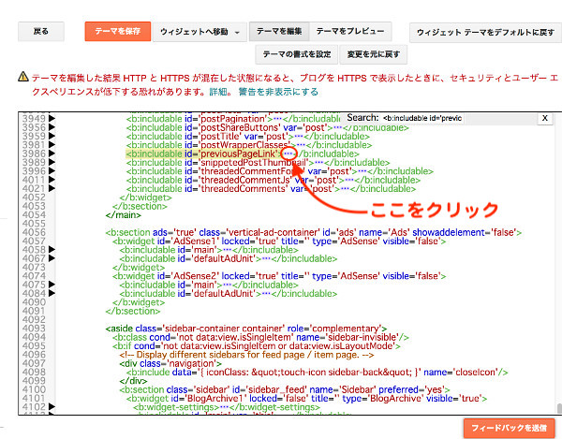The width and height of the screenshot is (562, 439).
Task: Click フィードバックを送信 feedback button
Action: tap(509, 428)
